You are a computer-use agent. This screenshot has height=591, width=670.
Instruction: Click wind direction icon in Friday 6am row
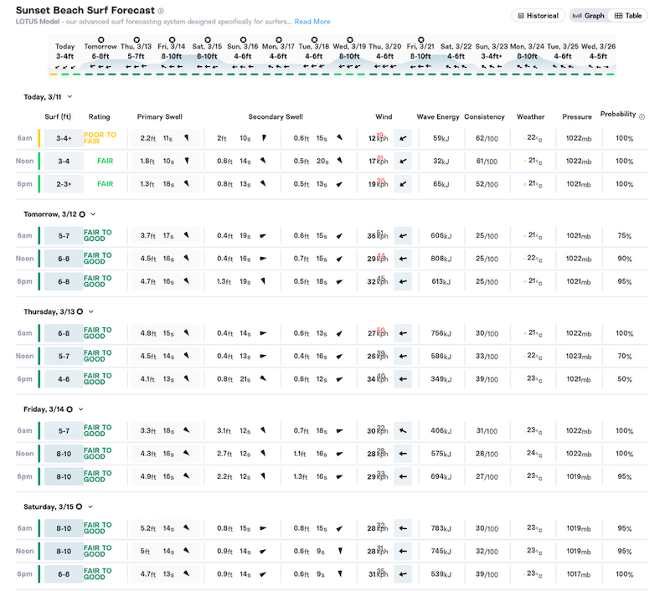[403, 431]
